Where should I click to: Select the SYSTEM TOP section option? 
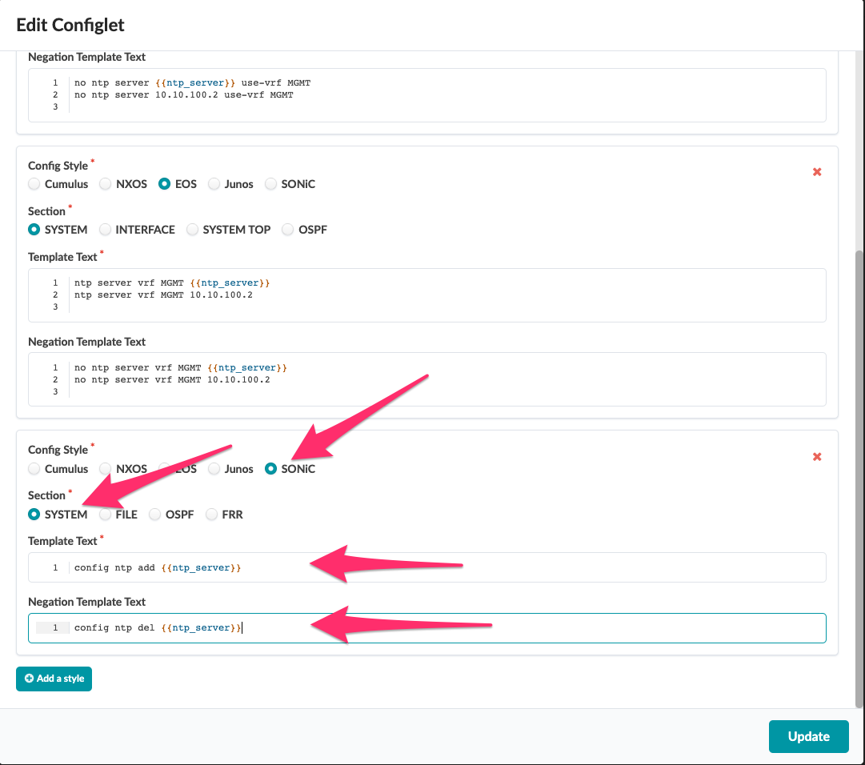[192, 230]
